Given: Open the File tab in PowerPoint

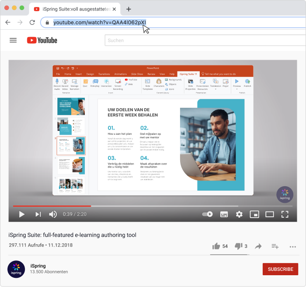Looking at the screenshot, I should click(x=58, y=74).
